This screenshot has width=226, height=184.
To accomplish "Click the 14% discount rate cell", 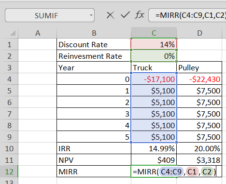I will click(154, 44).
